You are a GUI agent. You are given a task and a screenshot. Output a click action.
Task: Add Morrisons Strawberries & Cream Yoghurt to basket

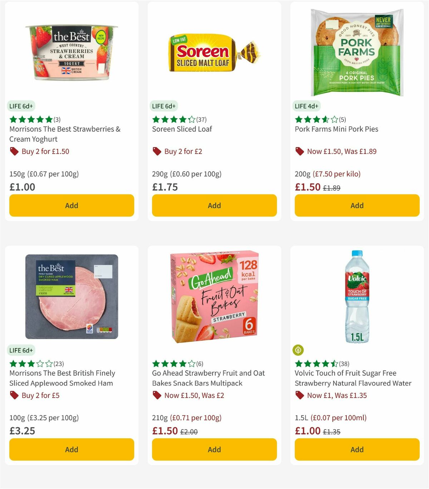pyautogui.click(x=71, y=205)
